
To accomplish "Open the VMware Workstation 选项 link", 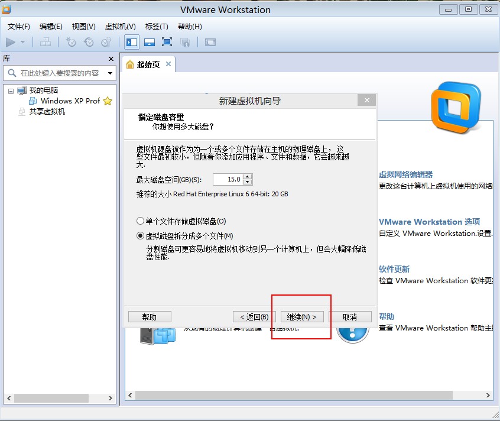I will [x=429, y=222].
